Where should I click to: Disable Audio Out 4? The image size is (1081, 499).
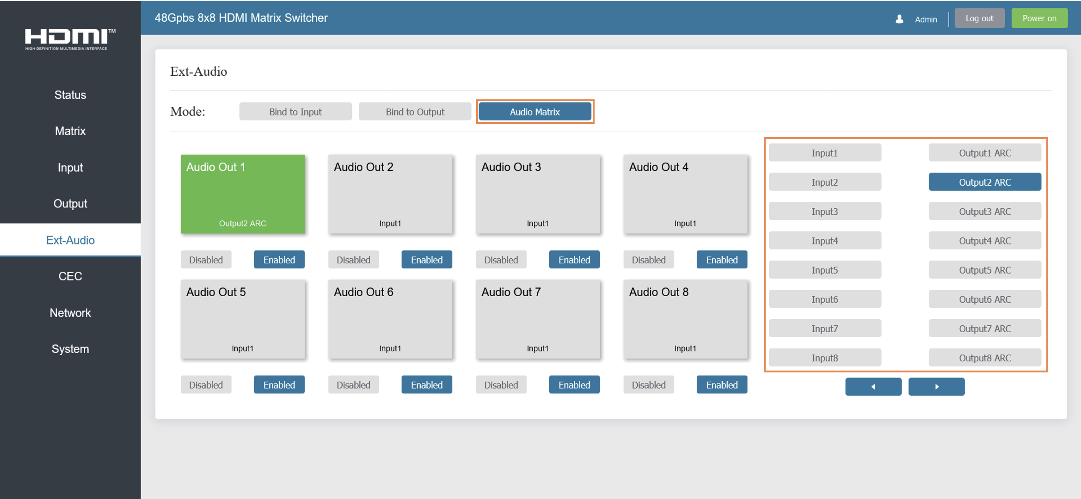pyautogui.click(x=649, y=260)
